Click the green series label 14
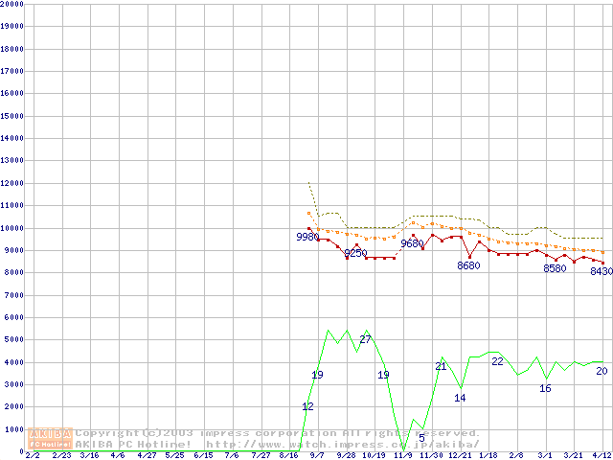The image size is (613, 460). point(460,398)
